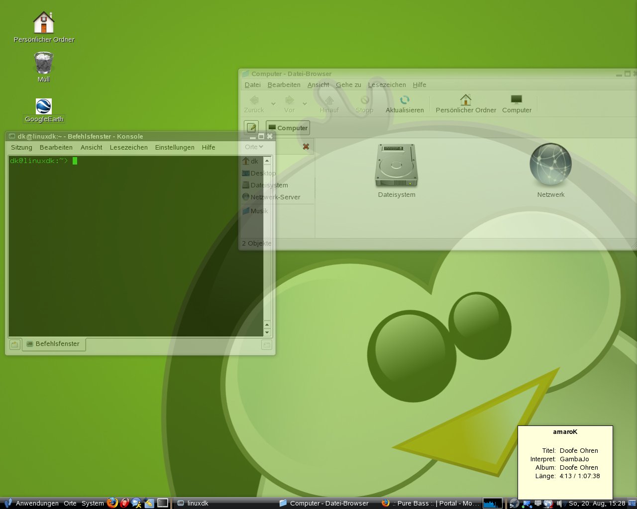Viewport: 637px width, 509px height.
Task: Open the Einstellungen menu in Konsole
Action: pos(175,148)
